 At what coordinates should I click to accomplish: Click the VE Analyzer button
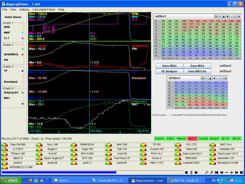(170, 71)
